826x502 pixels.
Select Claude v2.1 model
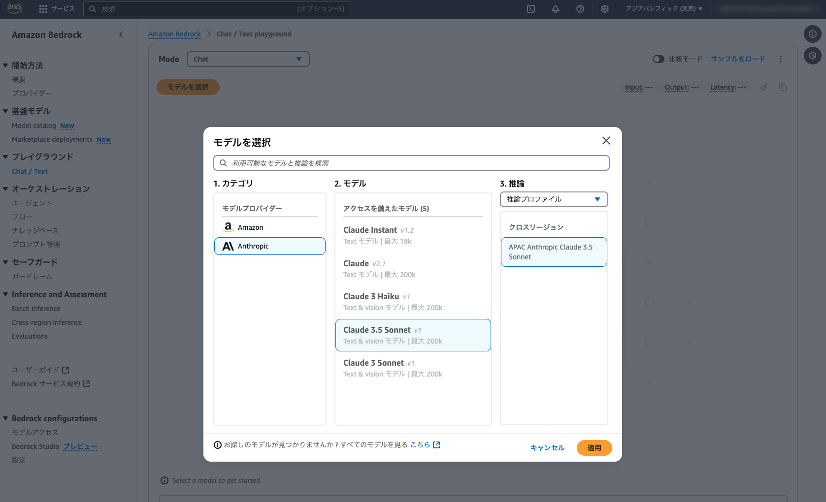[413, 269]
